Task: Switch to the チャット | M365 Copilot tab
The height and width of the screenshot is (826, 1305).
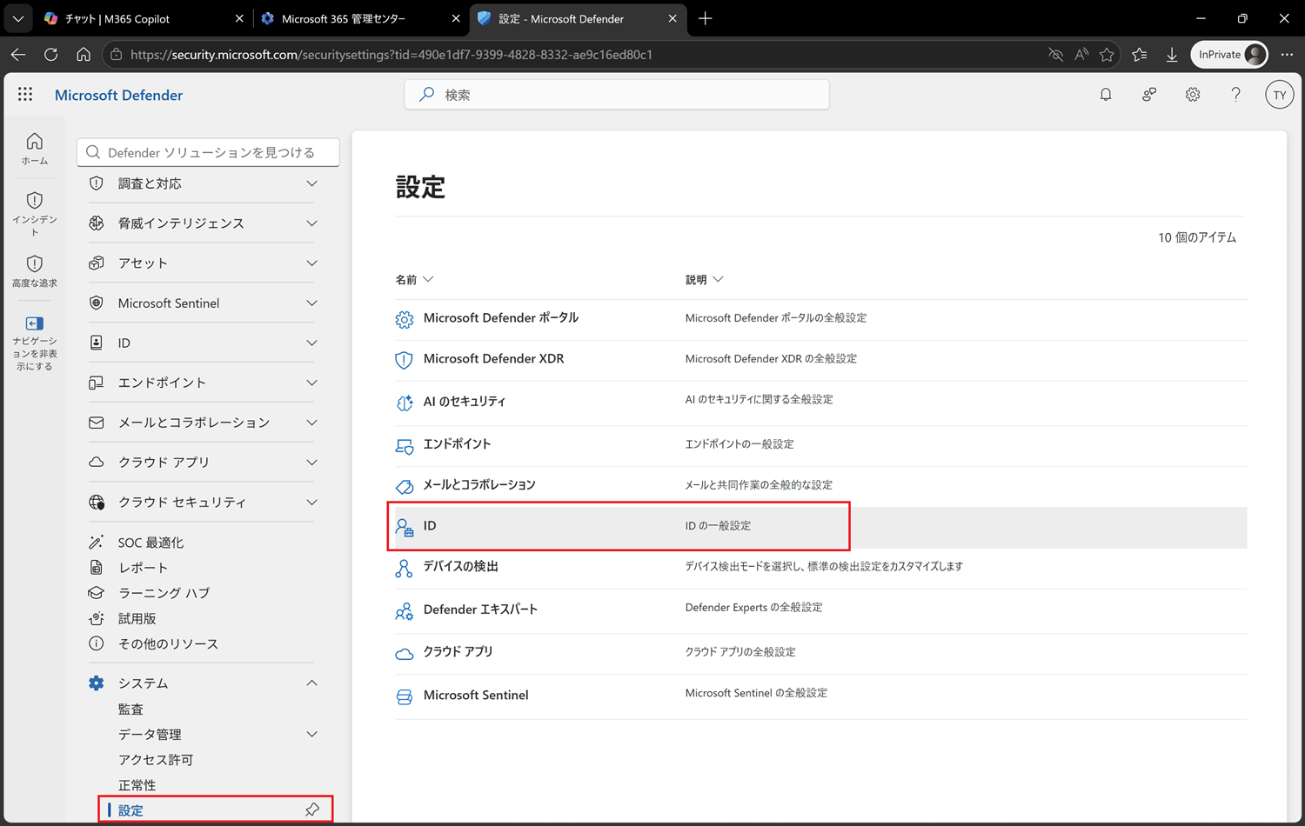Action: tap(144, 18)
